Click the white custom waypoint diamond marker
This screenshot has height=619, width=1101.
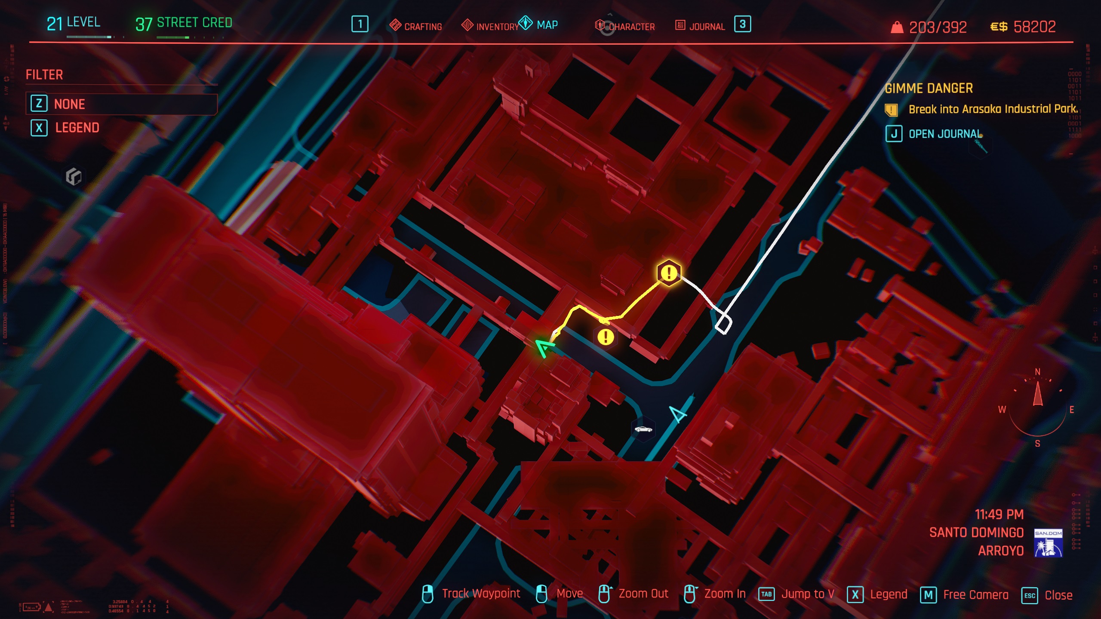click(723, 324)
